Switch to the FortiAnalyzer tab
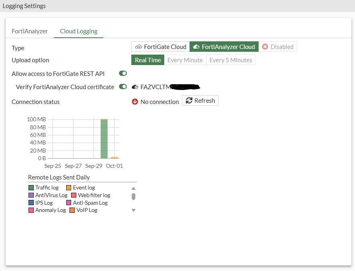355x271 pixels. (x=30, y=31)
